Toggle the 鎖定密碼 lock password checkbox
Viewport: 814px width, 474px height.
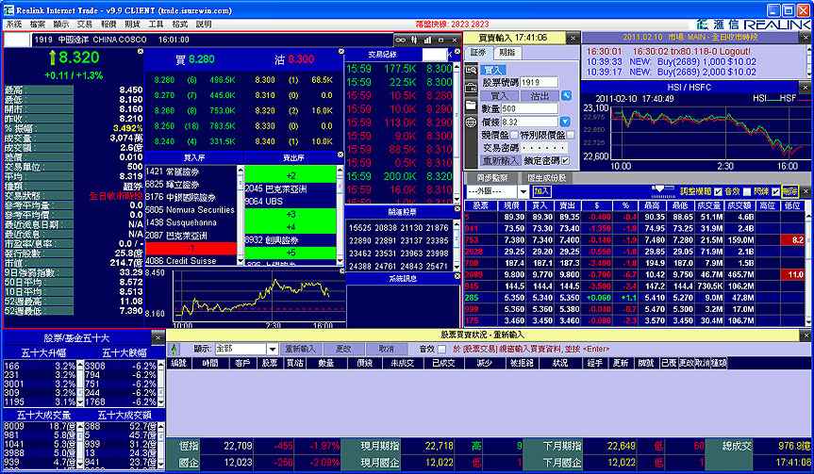click(x=565, y=161)
